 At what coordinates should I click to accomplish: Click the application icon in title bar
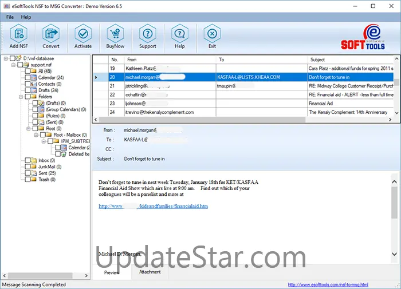pos(7,6)
